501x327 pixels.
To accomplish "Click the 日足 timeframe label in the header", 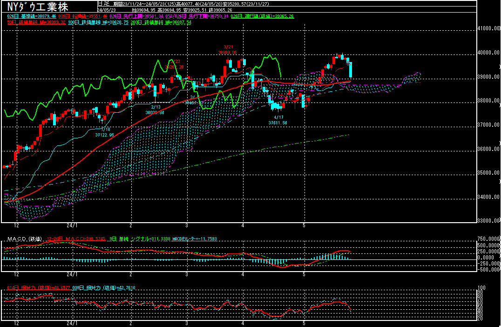I will tap(103, 4).
